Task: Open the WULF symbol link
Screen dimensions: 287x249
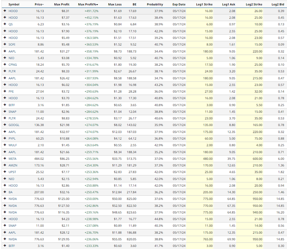Action: point(13,145)
